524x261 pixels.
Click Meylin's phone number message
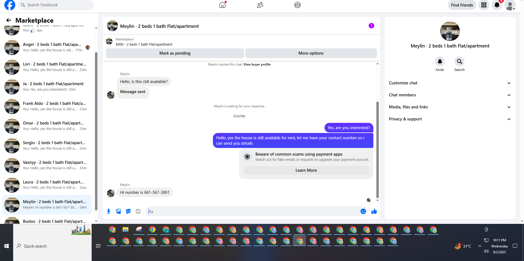(x=145, y=192)
